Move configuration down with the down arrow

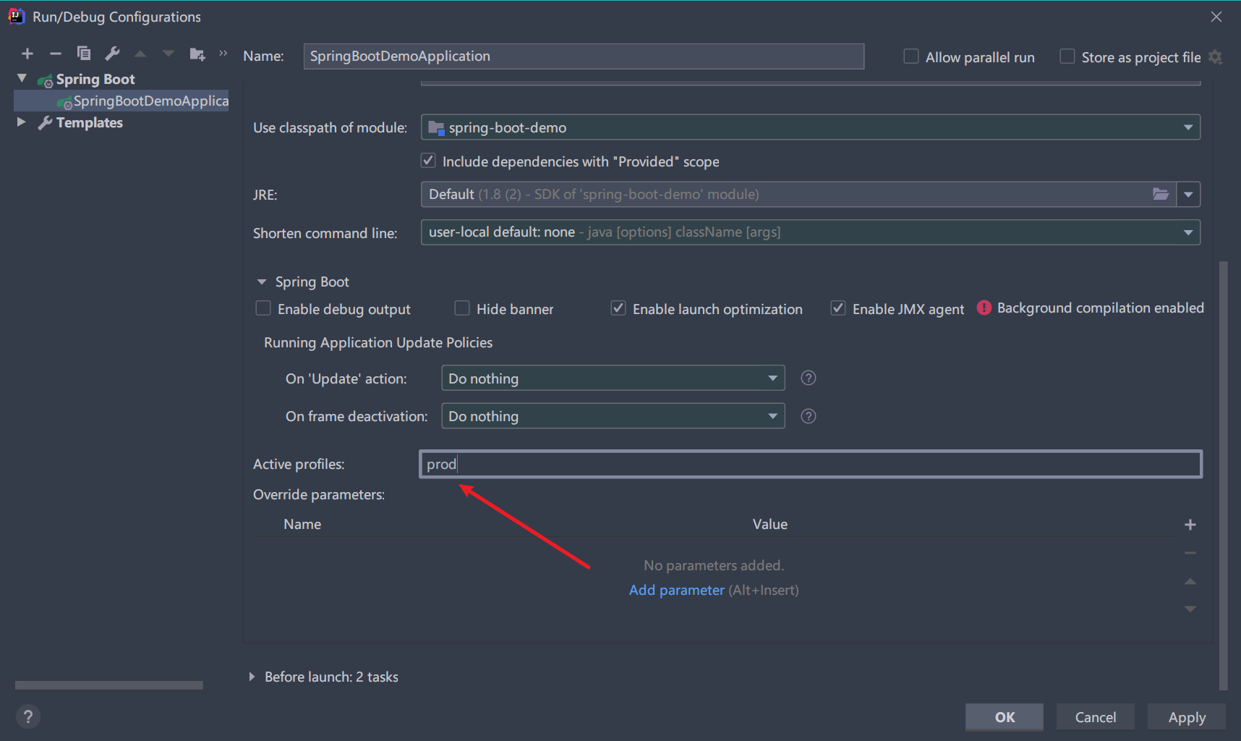(x=169, y=54)
